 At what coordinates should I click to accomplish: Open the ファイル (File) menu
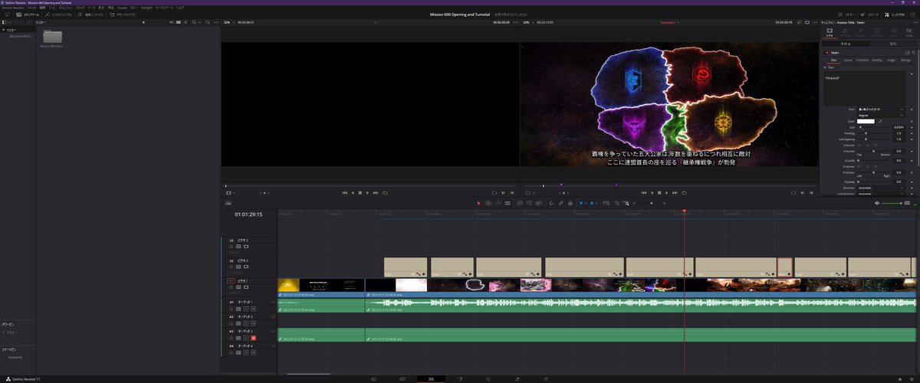31,7
